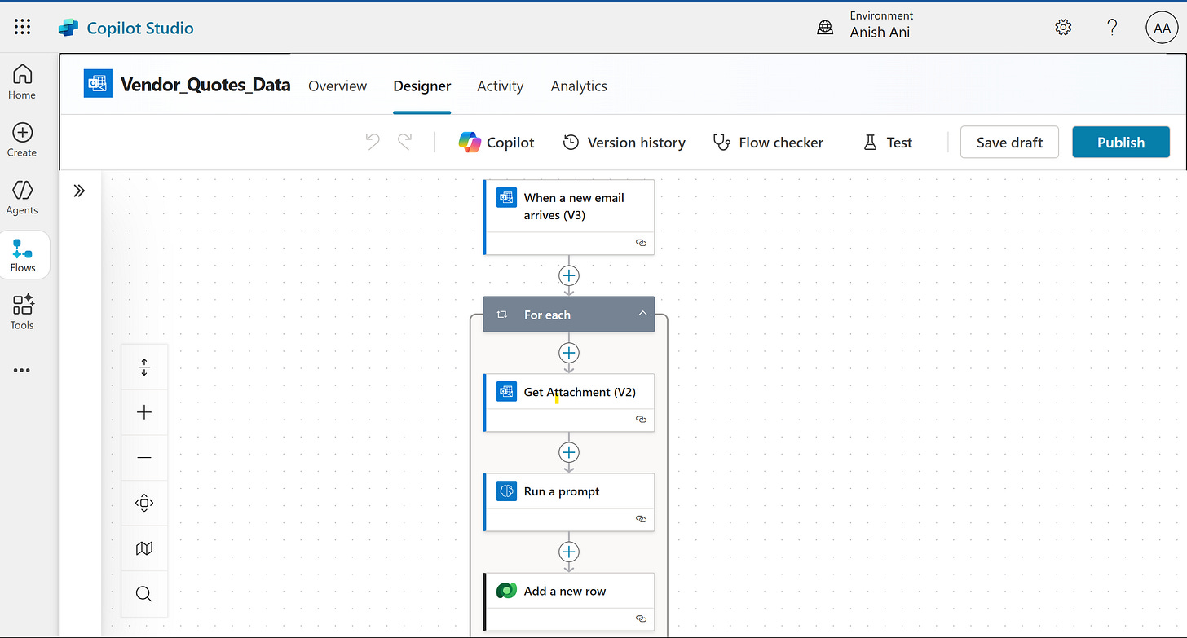Open Agents in the sidebar

pos(22,198)
